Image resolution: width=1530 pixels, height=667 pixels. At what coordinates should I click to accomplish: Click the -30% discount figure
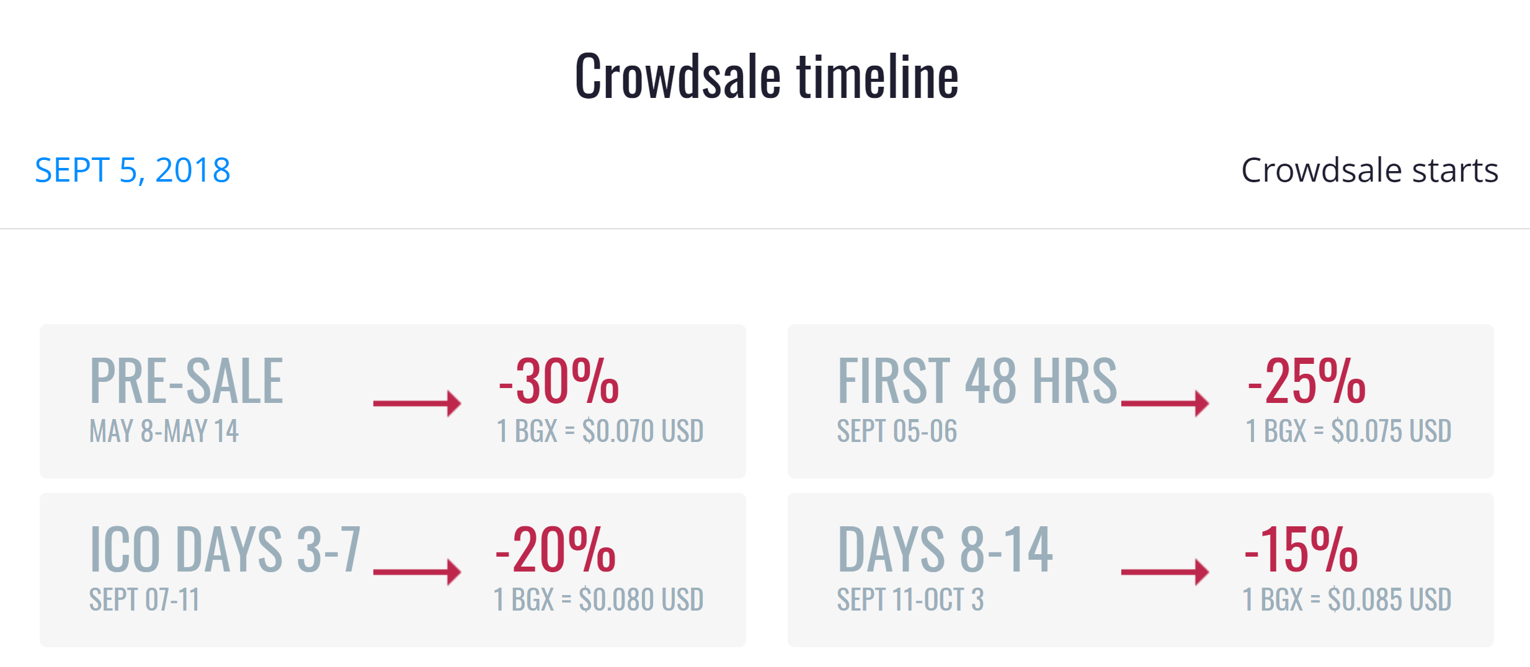[x=559, y=381]
